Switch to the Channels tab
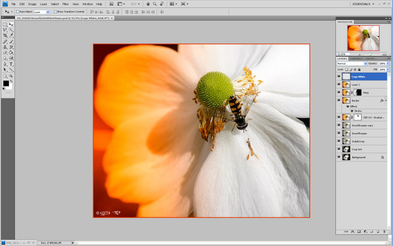This screenshot has height=246, width=393. click(356, 59)
